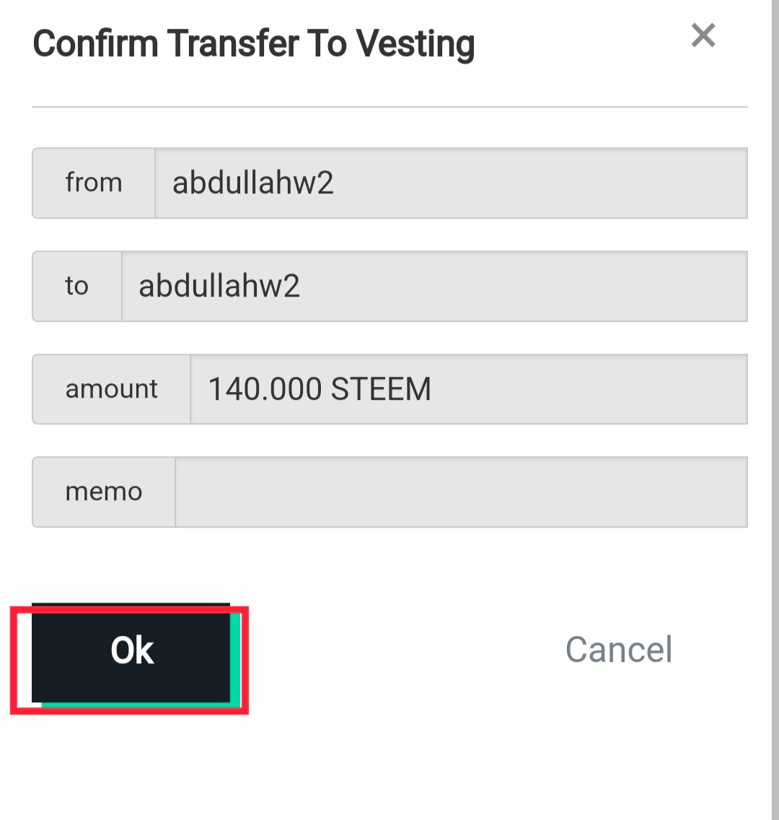779x820 pixels.
Task: Click the 'to' field label
Action: pyautogui.click(x=76, y=287)
